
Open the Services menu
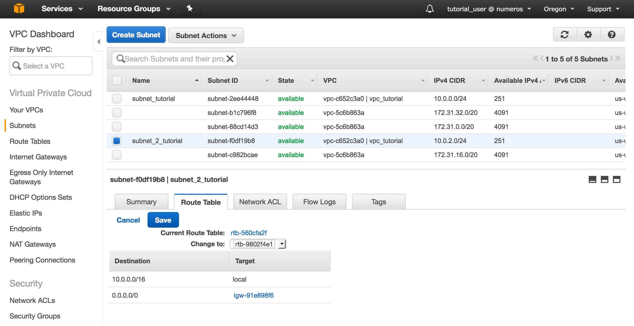click(62, 9)
